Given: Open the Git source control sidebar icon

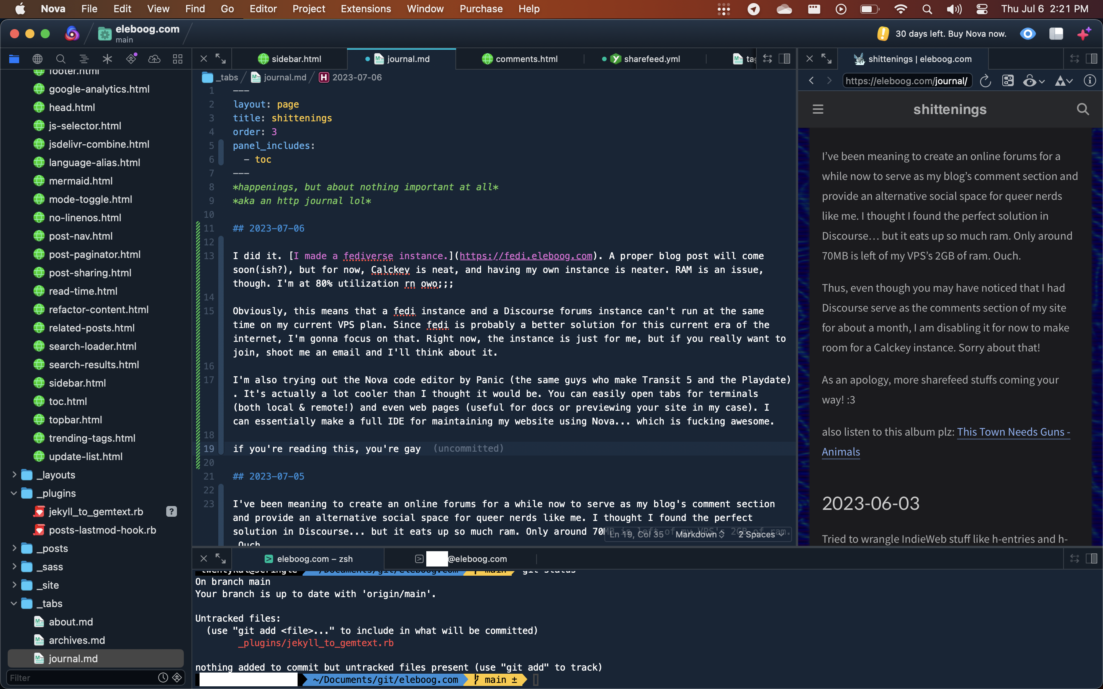Looking at the screenshot, I should pos(131,59).
